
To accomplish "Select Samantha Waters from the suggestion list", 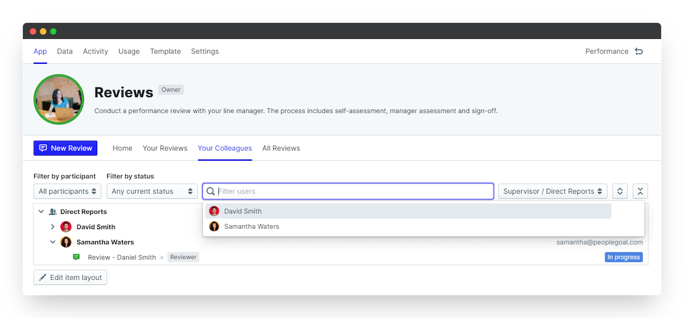I will click(x=251, y=226).
